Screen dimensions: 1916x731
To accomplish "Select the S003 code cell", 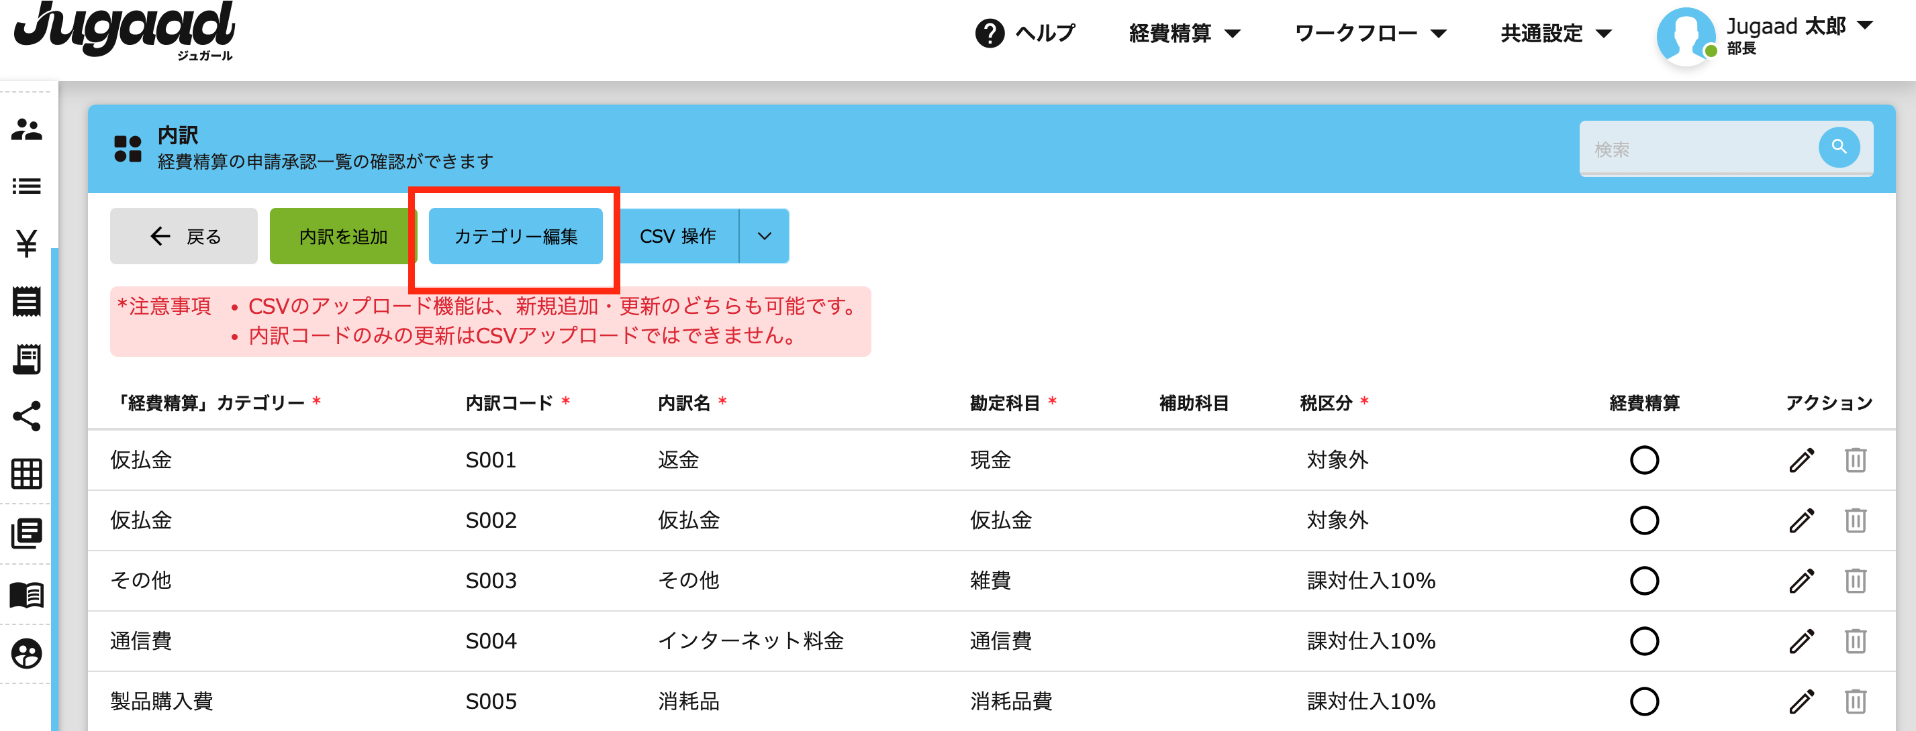I will pos(491,580).
